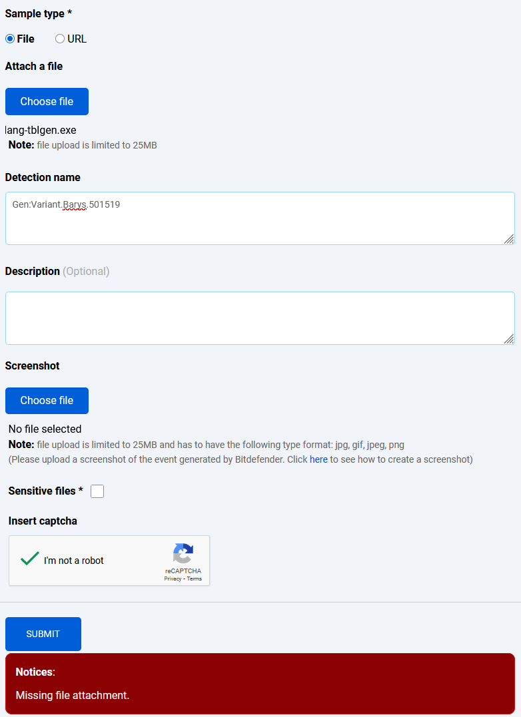Click the reCAPTCHA logo icon
The width and height of the screenshot is (521, 717).
[x=183, y=553]
